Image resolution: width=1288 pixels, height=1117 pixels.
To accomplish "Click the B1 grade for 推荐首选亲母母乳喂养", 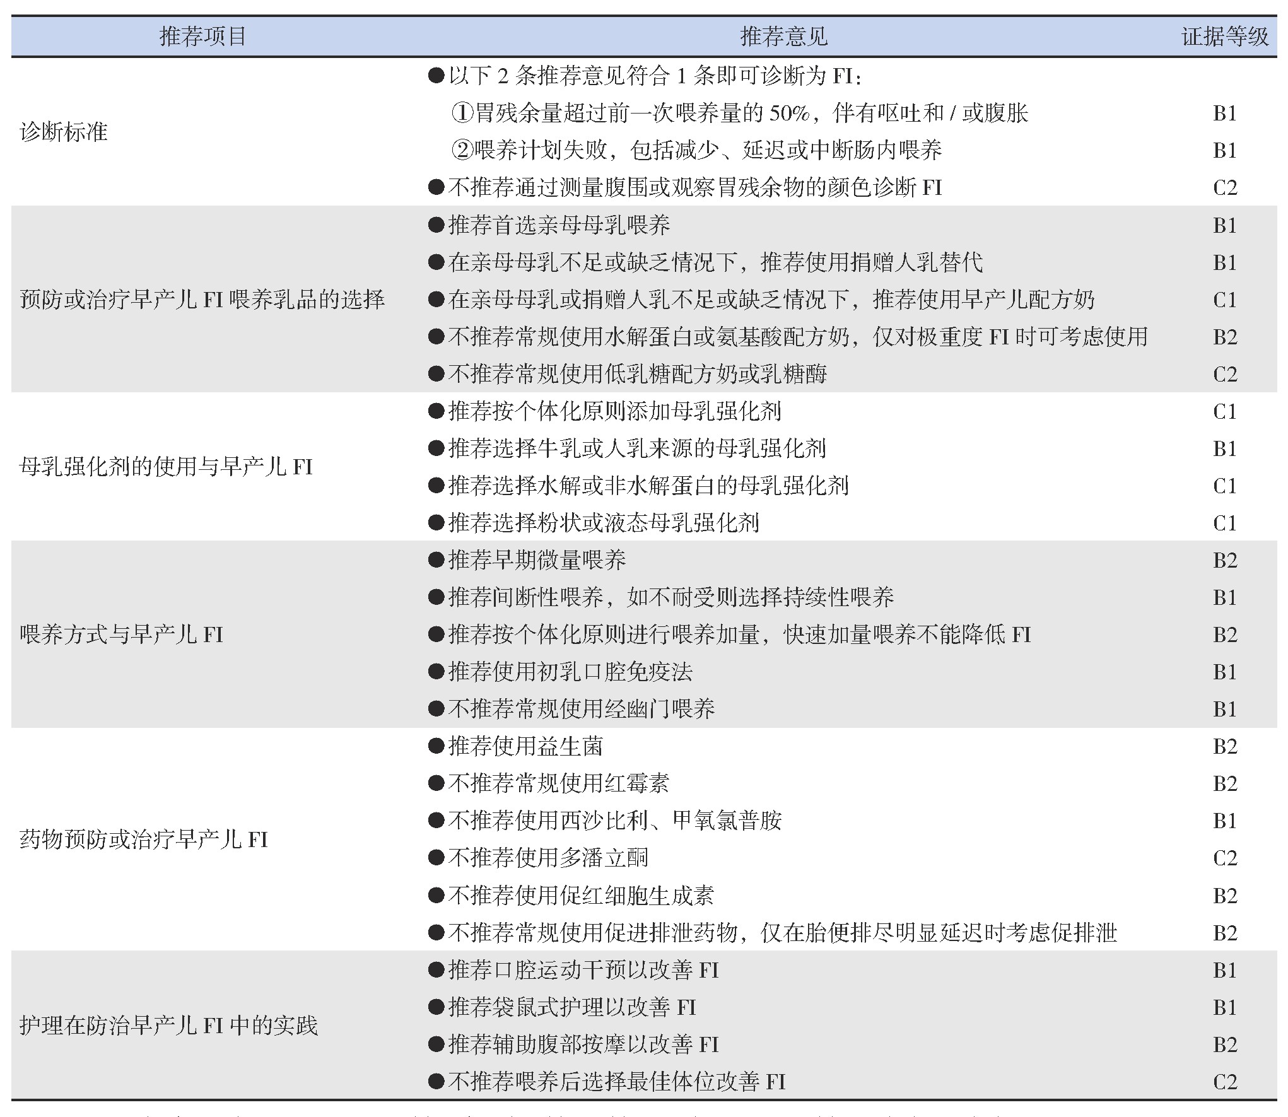I will point(1225,226).
